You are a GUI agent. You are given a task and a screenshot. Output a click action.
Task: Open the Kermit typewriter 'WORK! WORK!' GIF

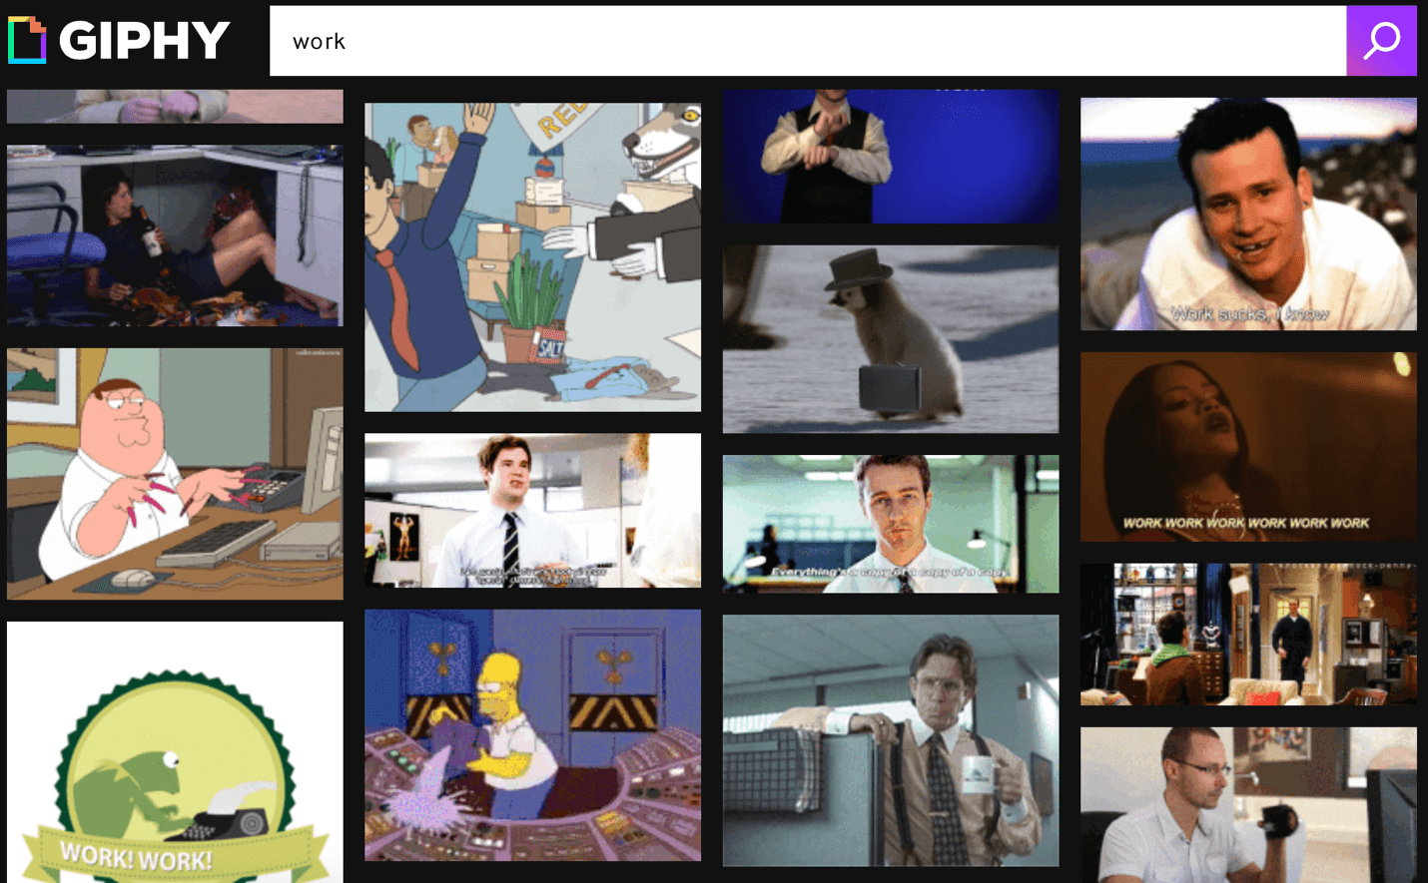(175, 753)
